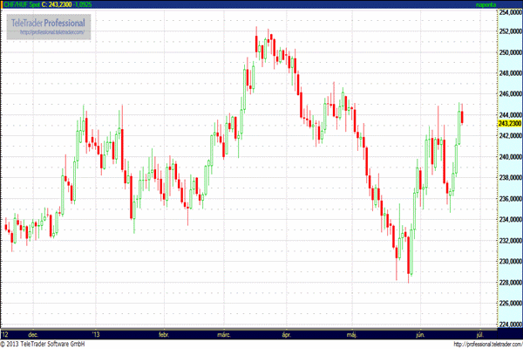This screenshot has width=523, height=349.
Task: Select the 'ápr.' month on time axis
Action: 285,334
